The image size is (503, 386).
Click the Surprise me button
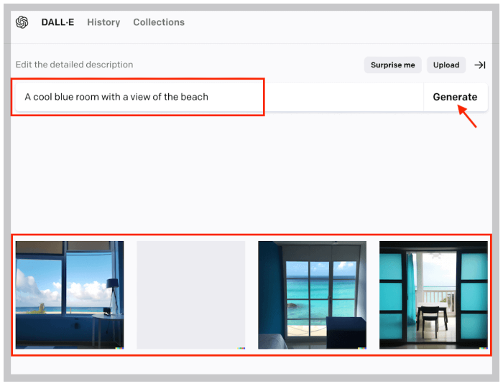click(392, 65)
